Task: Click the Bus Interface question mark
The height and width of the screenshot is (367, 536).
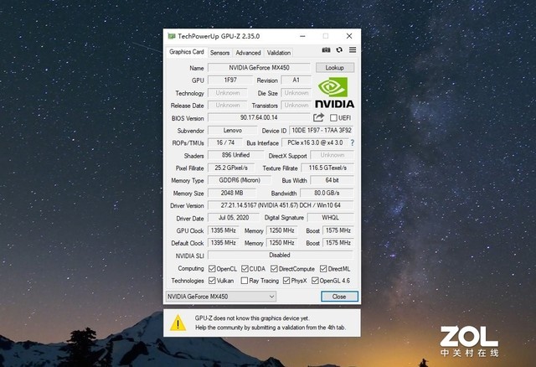Action: click(x=352, y=143)
